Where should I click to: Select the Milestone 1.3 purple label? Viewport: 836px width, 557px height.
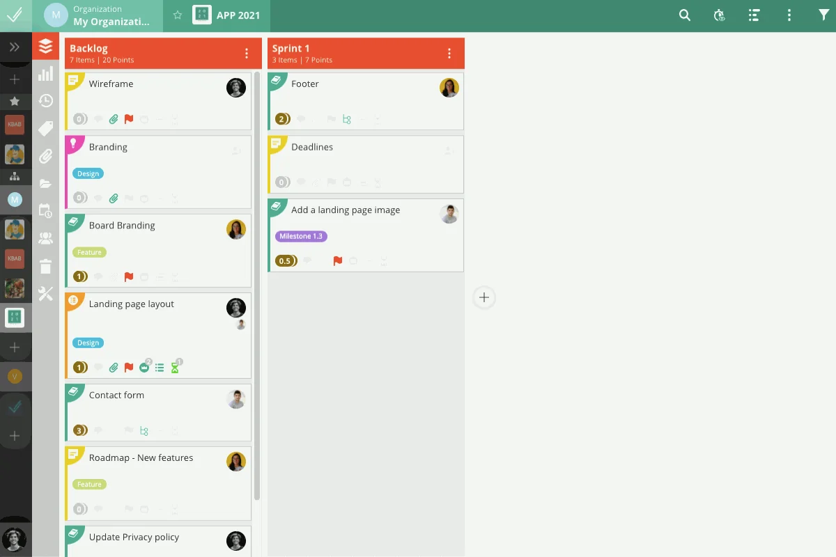301,236
